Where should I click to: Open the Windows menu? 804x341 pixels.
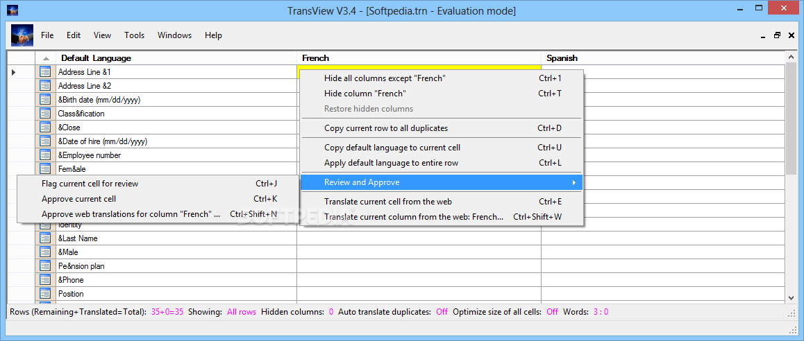pos(174,35)
